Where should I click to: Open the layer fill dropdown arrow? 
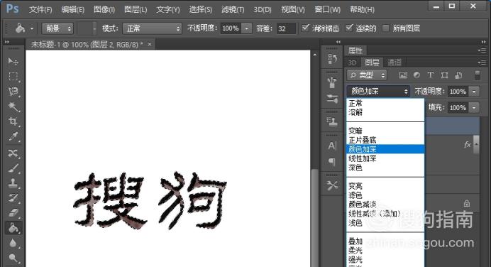475,107
